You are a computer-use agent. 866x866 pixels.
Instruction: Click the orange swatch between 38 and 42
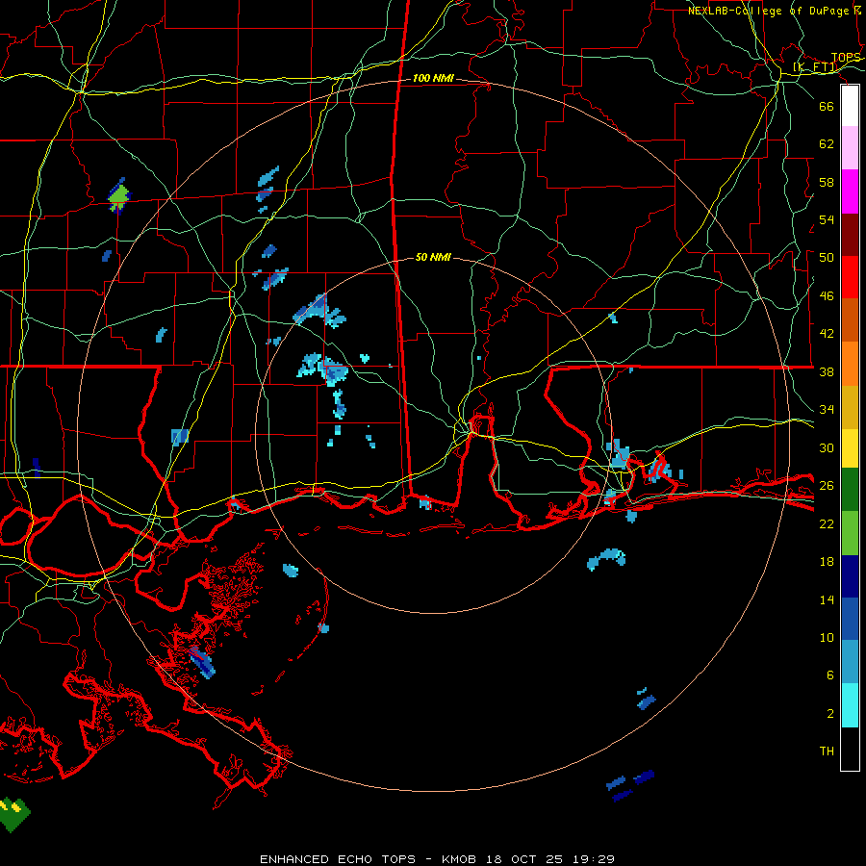click(x=850, y=364)
